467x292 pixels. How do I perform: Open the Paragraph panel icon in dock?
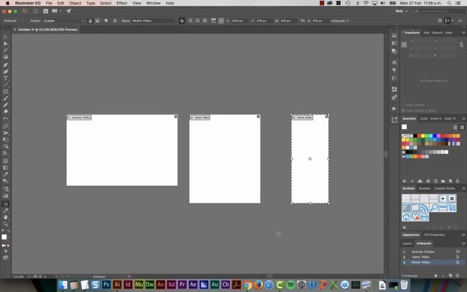click(394, 70)
